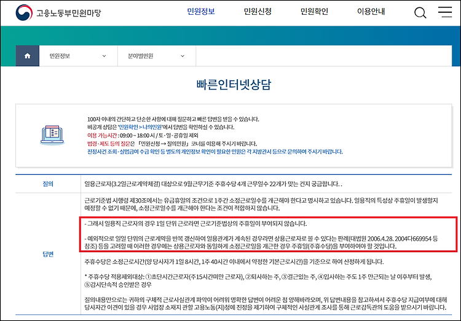The height and width of the screenshot is (321, 461).
Task: Open the 민원정보 top menu
Action: pyautogui.click(x=201, y=12)
